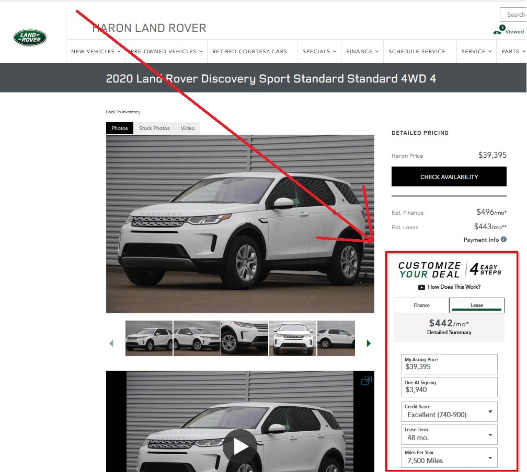
Task: Open the Credit Score dropdown
Action: click(449, 411)
